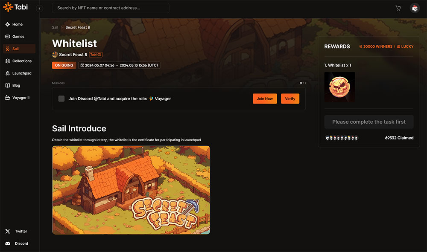Viewport: 427px width, 252px height.
Task: Click the Secret Feast banner image
Action: [x=131, y=190]
